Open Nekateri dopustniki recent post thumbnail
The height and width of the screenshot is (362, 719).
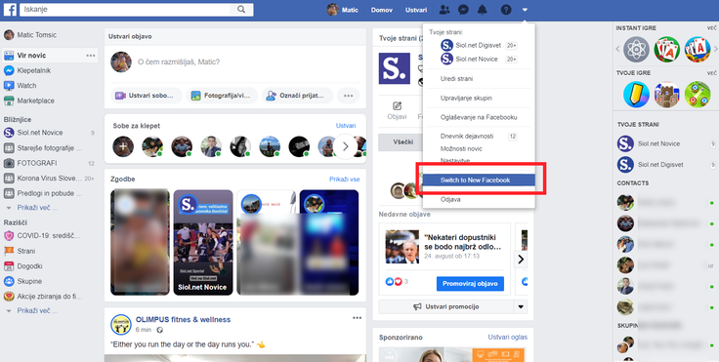pos(402,247)
